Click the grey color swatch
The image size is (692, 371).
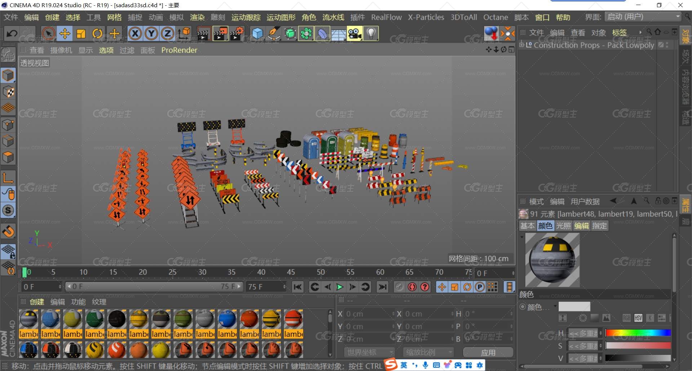point(574,307)
